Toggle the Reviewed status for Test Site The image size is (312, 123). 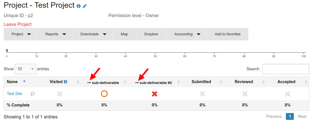coord(245,94)
